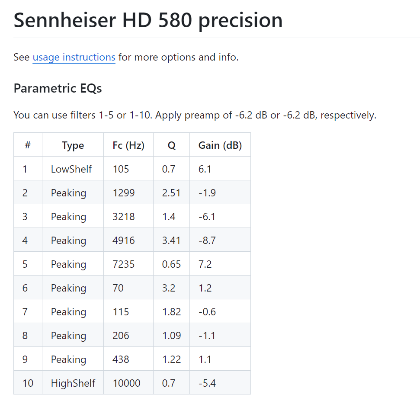Click the Type column header
The image size is (420, 404).
(x=73, y=145)
